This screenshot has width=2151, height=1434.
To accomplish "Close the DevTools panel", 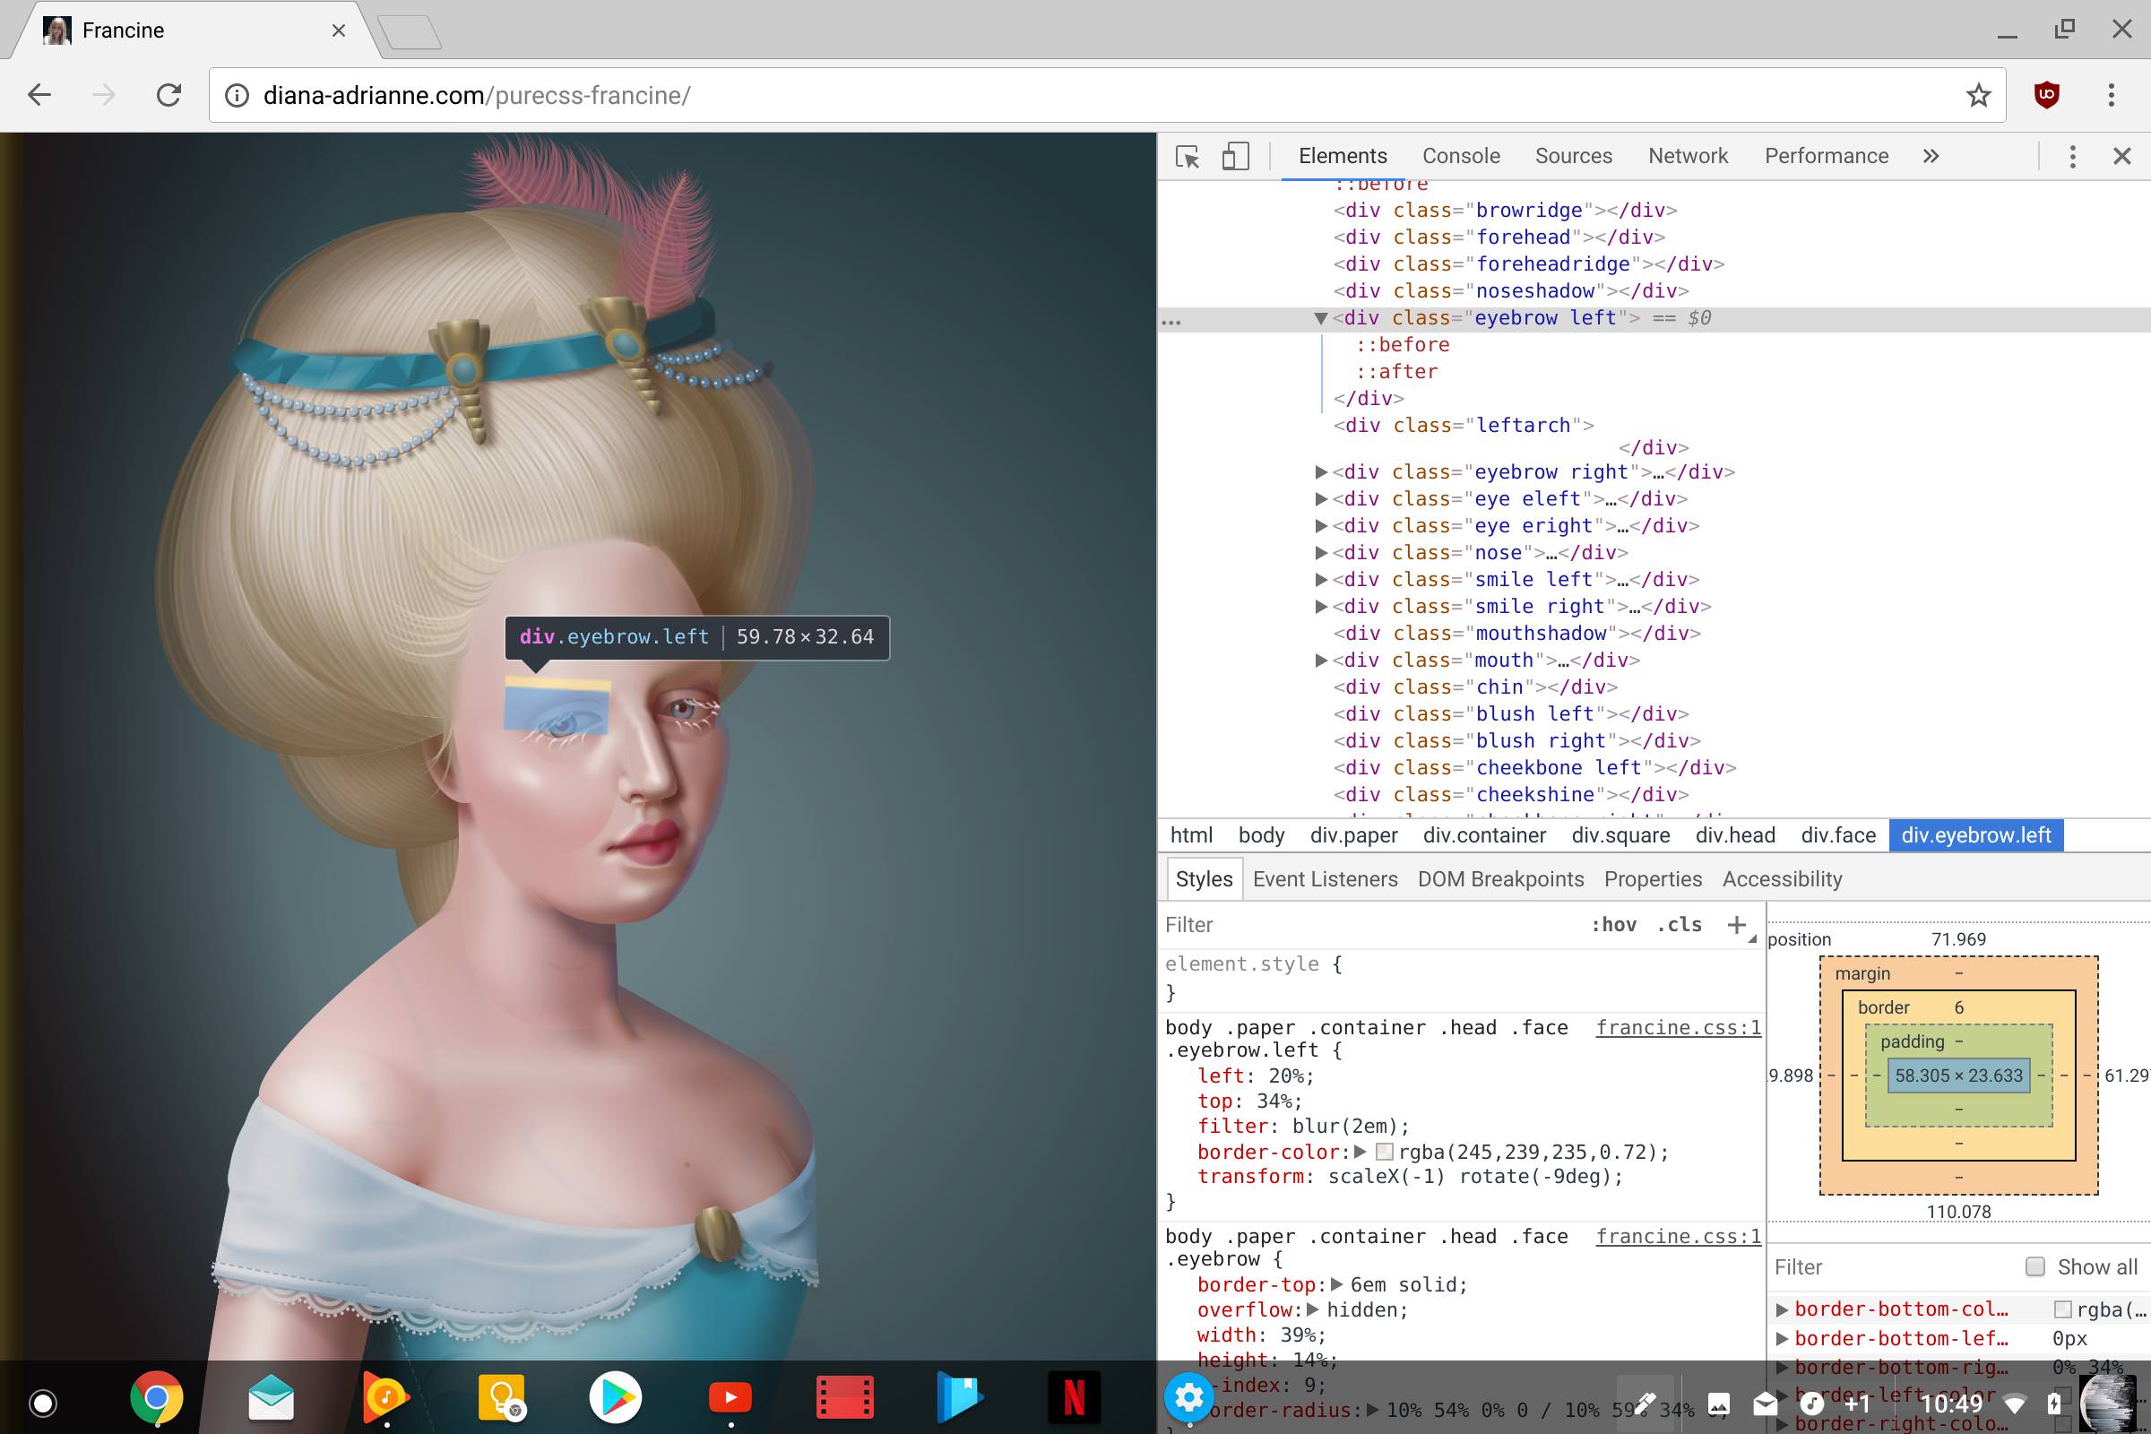I will pos(2121,156).
